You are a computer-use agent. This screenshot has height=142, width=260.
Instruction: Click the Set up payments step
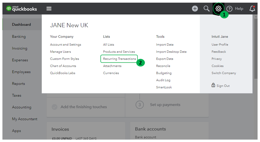[165, 105]
